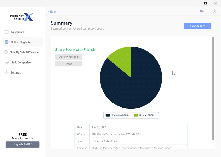
Task: Click the Online Plagiarism globe icon
Action: (7, 42)
